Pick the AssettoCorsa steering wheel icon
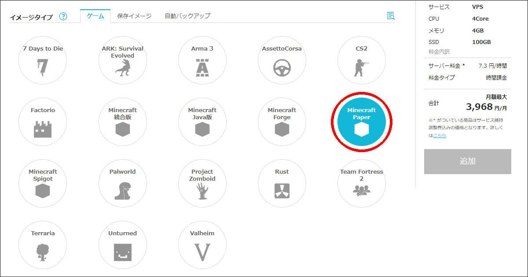Screen dimensions: 528x277 click(282, 69)
